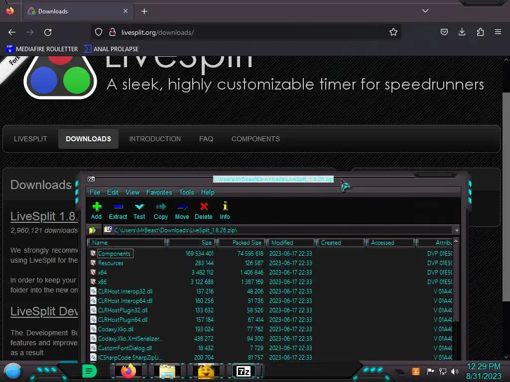Open the Tools menu in 7-Zip
The height and width of the screenshot is (382, 510).
click(x=186, y=192)
